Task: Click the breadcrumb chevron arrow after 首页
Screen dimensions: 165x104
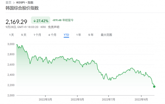Action: click(14, 3)
